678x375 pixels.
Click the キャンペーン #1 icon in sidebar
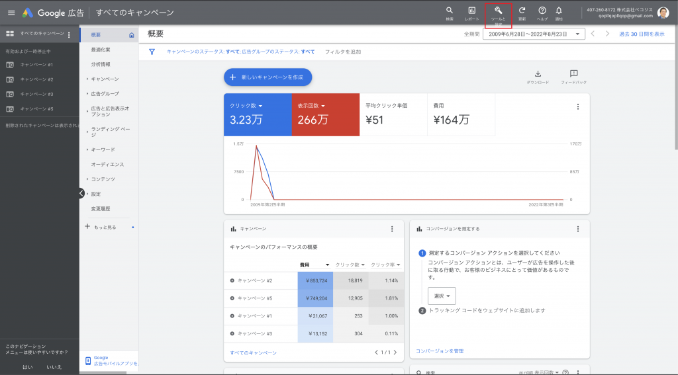coord(10,65)
